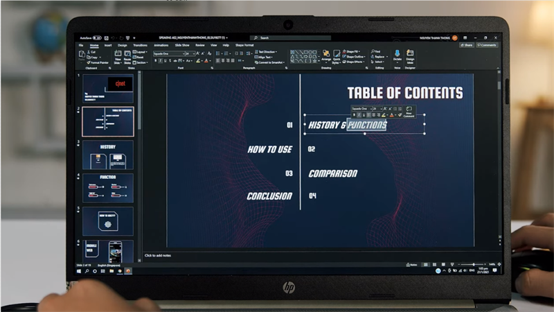Open the Shape Effects dropdown

coord(353,62)
